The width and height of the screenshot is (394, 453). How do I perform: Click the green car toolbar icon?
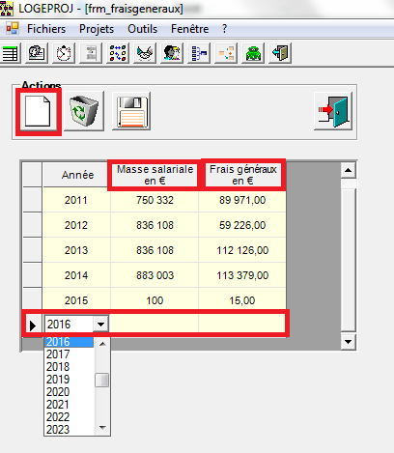[x=253, y=53]
